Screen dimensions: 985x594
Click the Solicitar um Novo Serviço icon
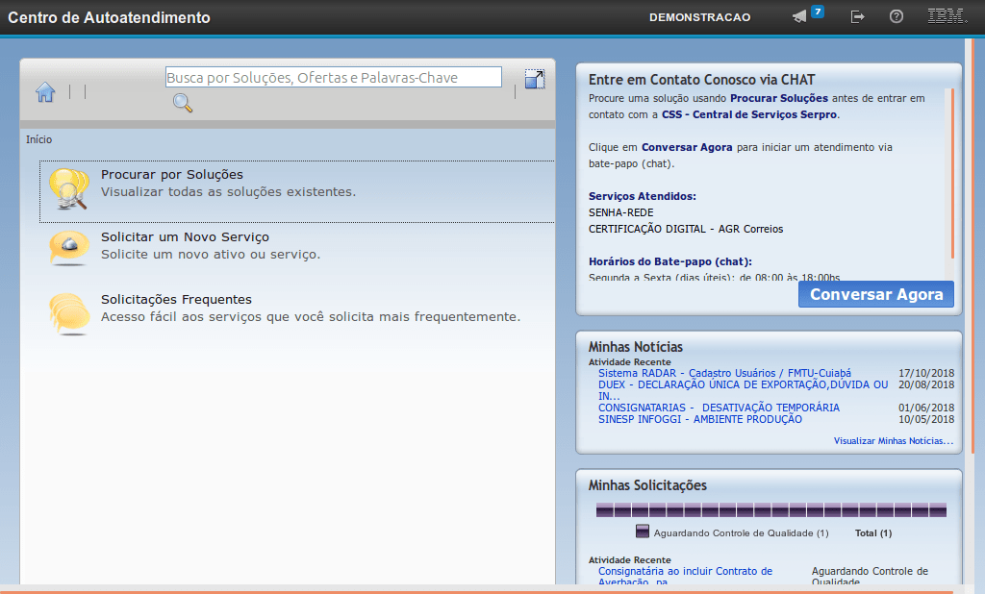[69, 249]
